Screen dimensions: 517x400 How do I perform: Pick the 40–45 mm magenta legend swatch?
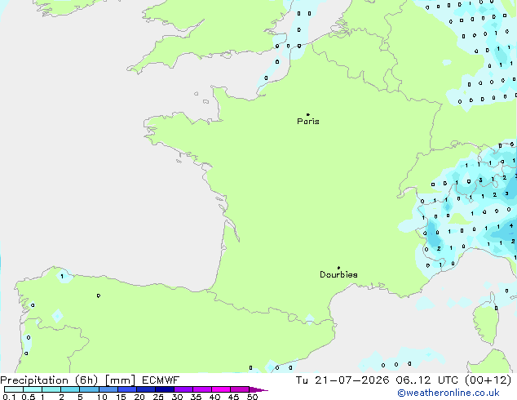point(221,389)
